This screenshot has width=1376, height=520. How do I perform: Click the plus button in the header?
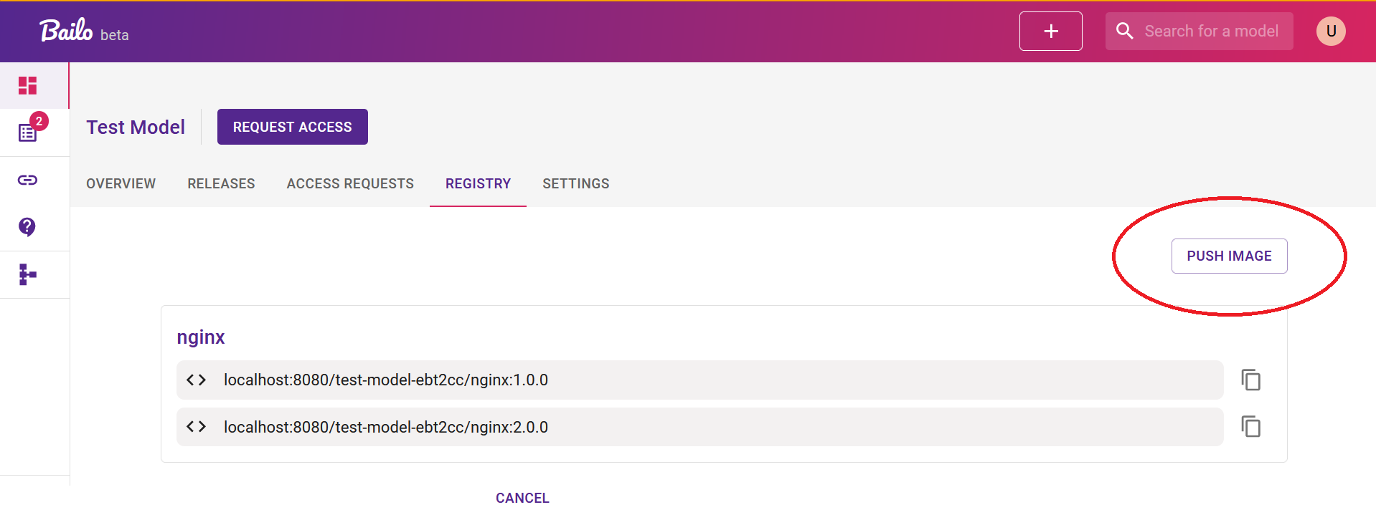point(1050,31)
